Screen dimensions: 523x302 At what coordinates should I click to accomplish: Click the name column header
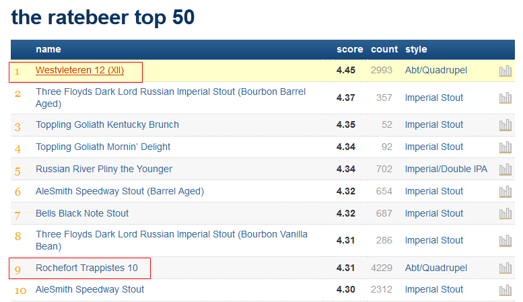tap(48, 49)
